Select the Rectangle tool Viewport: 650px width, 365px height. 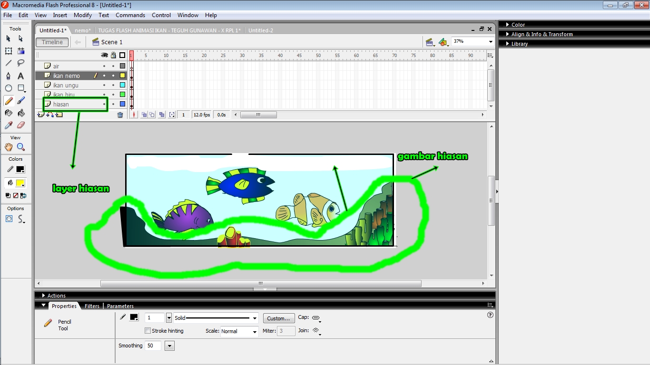pyautogui.click(x=21, y=88)
